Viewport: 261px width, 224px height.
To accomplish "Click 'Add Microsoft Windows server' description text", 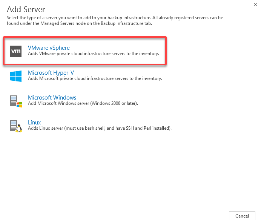I will 83,103.
